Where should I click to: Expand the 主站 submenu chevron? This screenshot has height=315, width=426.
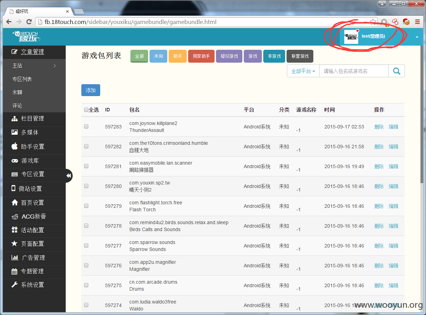[x=55, y=66]
